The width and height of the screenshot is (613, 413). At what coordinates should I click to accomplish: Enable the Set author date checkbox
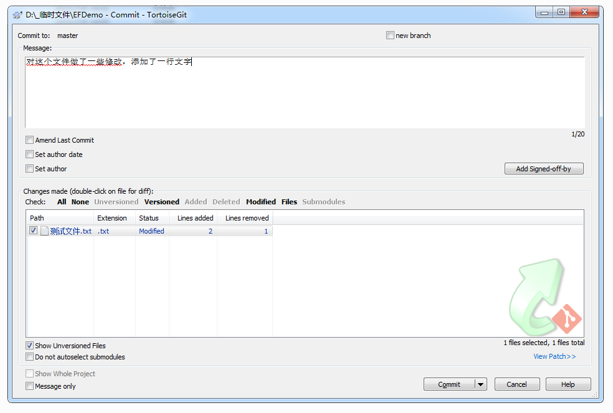pyautogui.click(x=30, y=154)
